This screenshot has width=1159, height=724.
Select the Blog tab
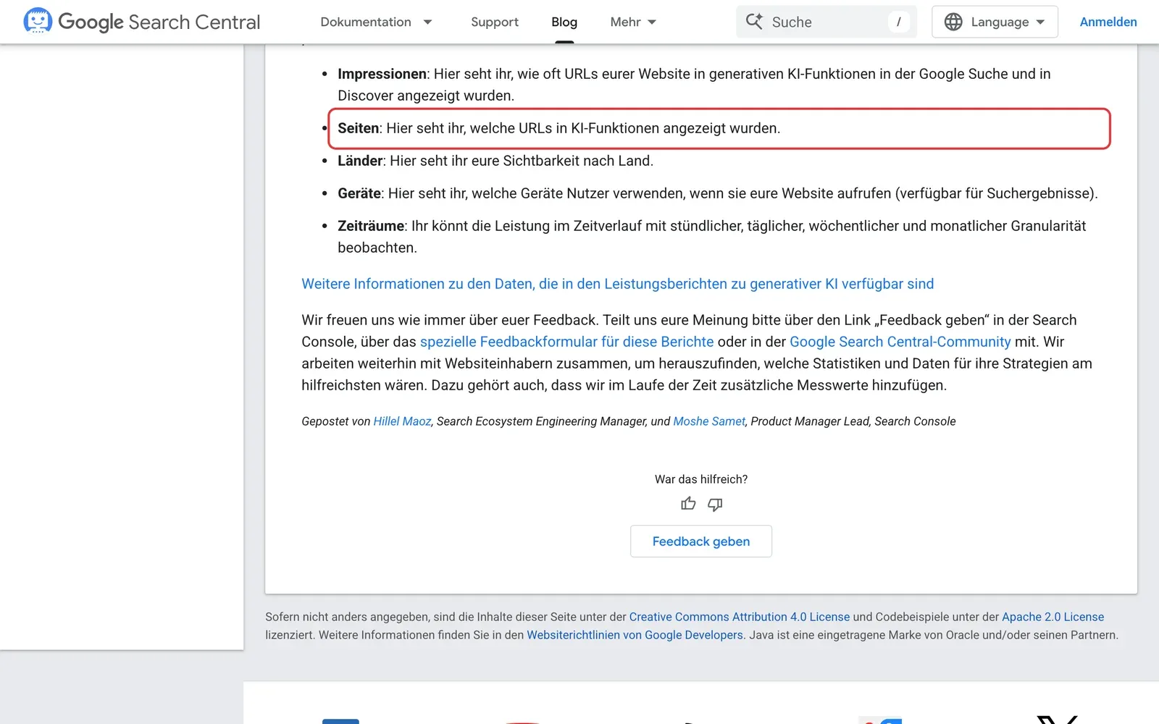564,22
